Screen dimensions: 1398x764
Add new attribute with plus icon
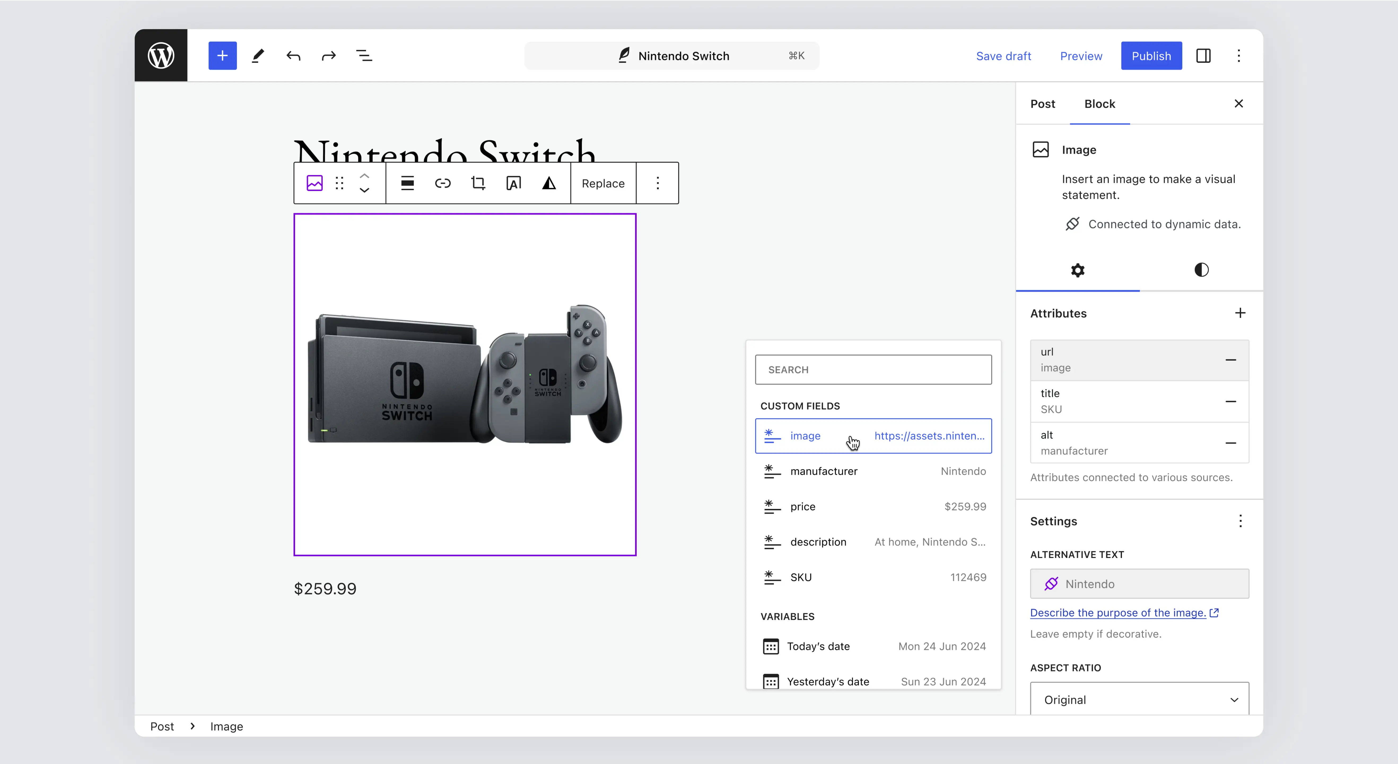point(1240,313)
